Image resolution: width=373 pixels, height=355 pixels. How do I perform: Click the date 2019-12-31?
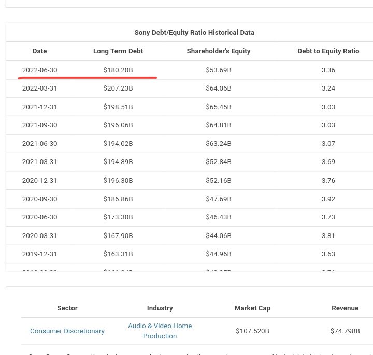pos(39,254)
